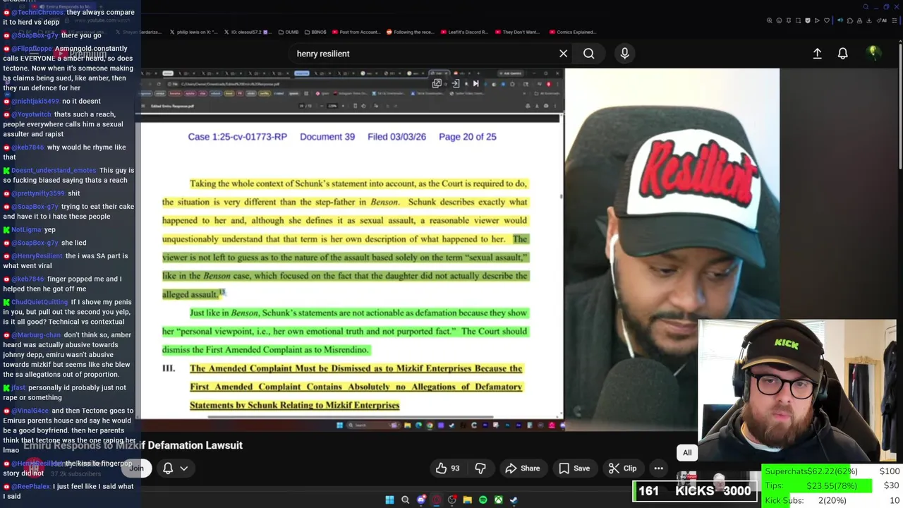This screenshot has height=508, width=903.
Task: Toggle the channel notification bell
Action: (168, 468)
